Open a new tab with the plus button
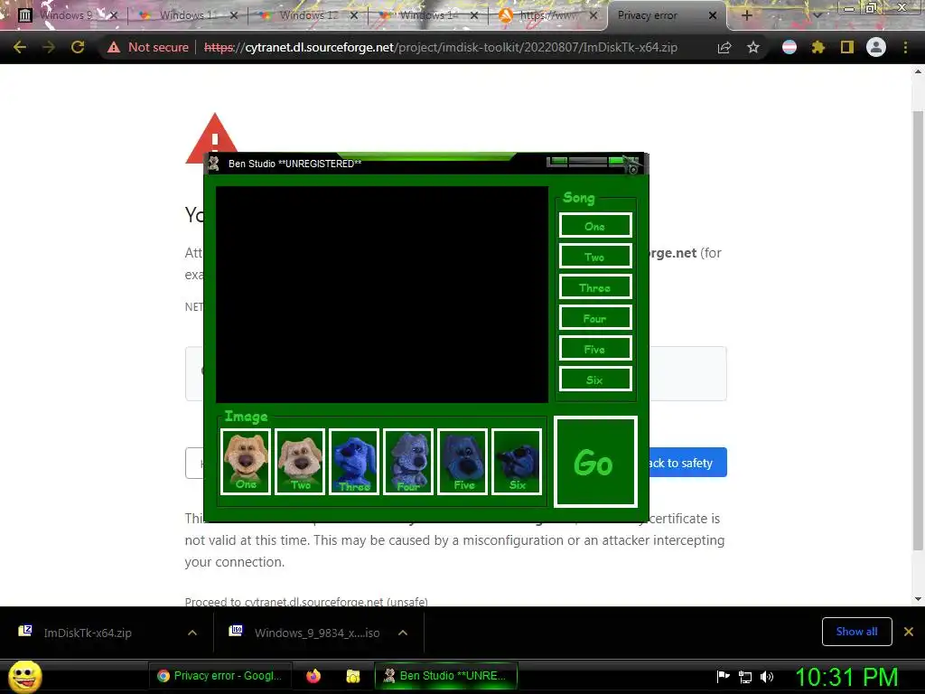The height and width of the screenshot is (694, 925). click(746, 15)
